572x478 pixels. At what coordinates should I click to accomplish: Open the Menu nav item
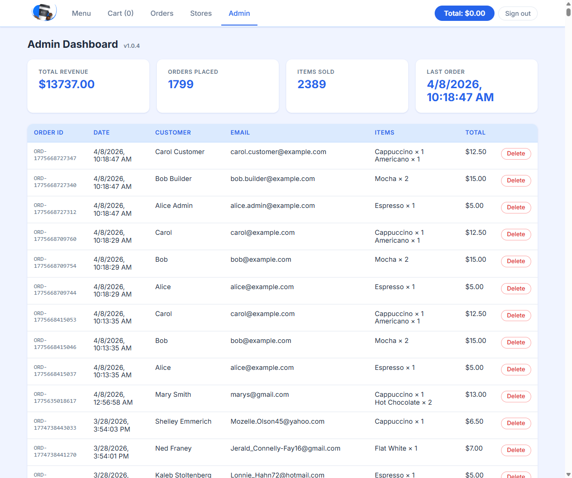pos(81,13)
